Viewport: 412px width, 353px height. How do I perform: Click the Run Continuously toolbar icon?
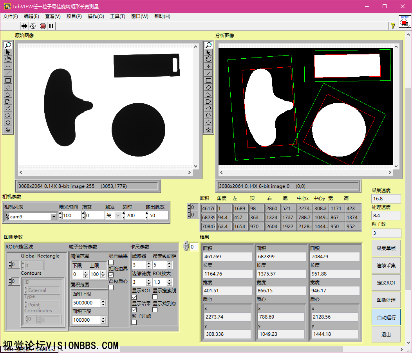(x=33, y=26)
